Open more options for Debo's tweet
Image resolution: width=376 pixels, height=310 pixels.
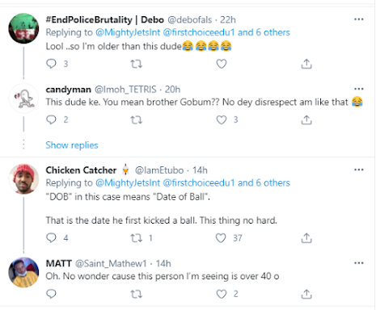[x=359, y=19]
